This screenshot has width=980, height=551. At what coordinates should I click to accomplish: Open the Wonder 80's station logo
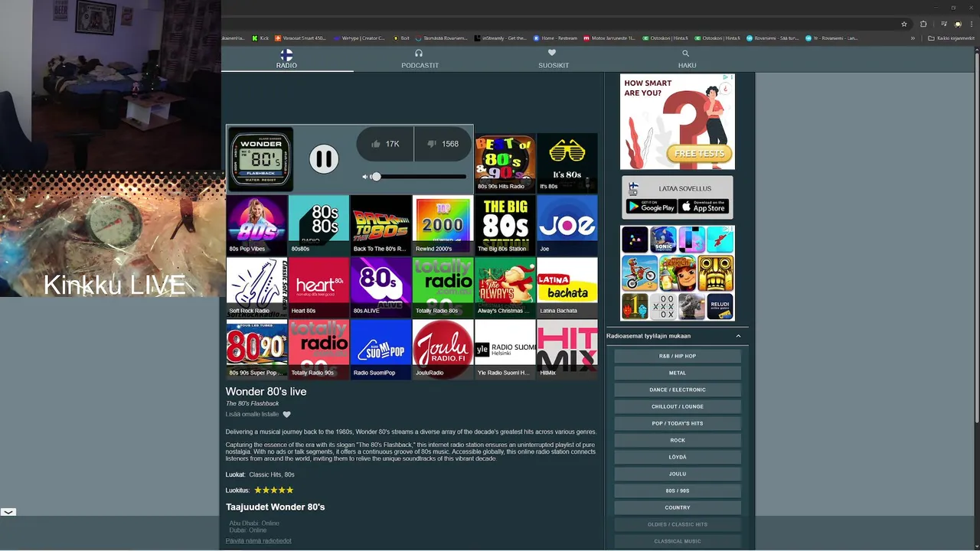(261, 159)
